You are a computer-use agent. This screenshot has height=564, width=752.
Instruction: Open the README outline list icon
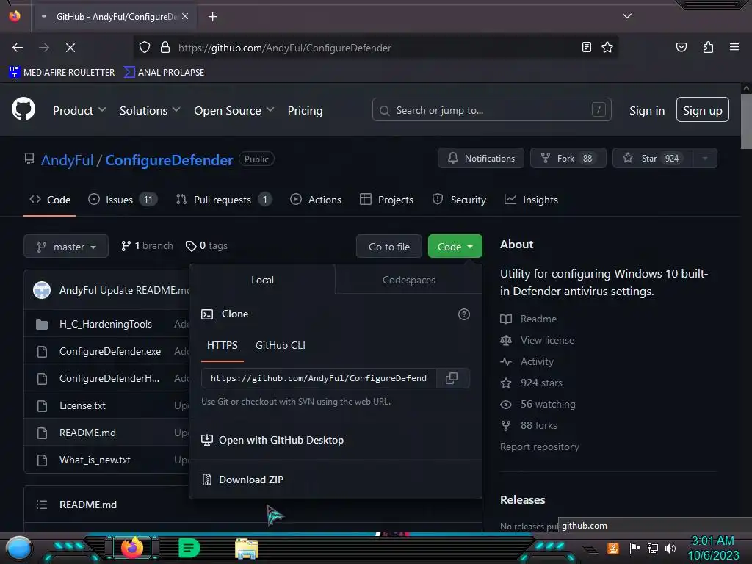42,505
